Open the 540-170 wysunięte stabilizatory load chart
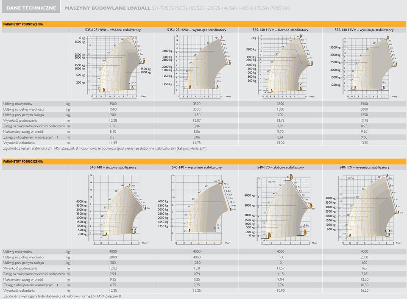Screen dimensions: 407x299 click(364, 209)
